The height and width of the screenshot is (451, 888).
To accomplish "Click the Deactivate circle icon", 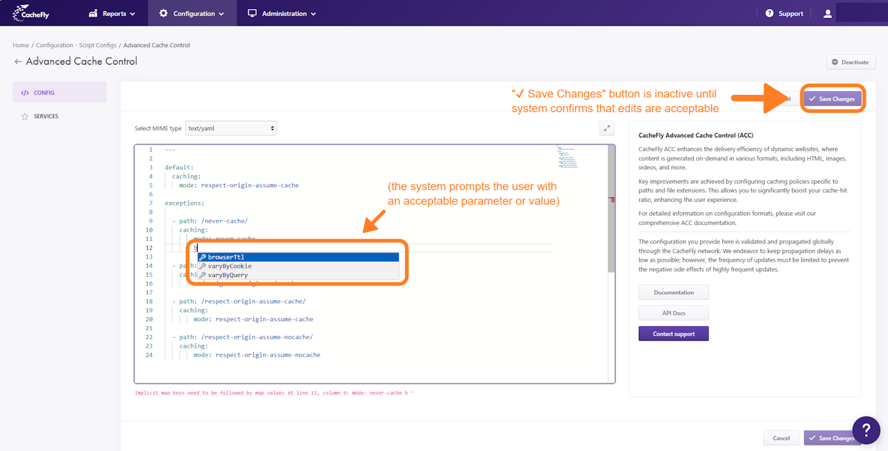I will pos(835,62).
